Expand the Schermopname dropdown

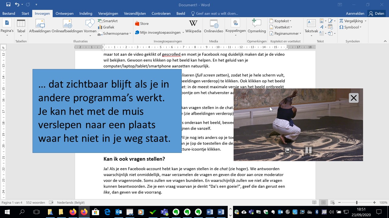pyautogui.click(x=130, y=34)
